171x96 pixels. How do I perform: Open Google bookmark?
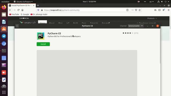pyautogui.click(x=25, y=14)
